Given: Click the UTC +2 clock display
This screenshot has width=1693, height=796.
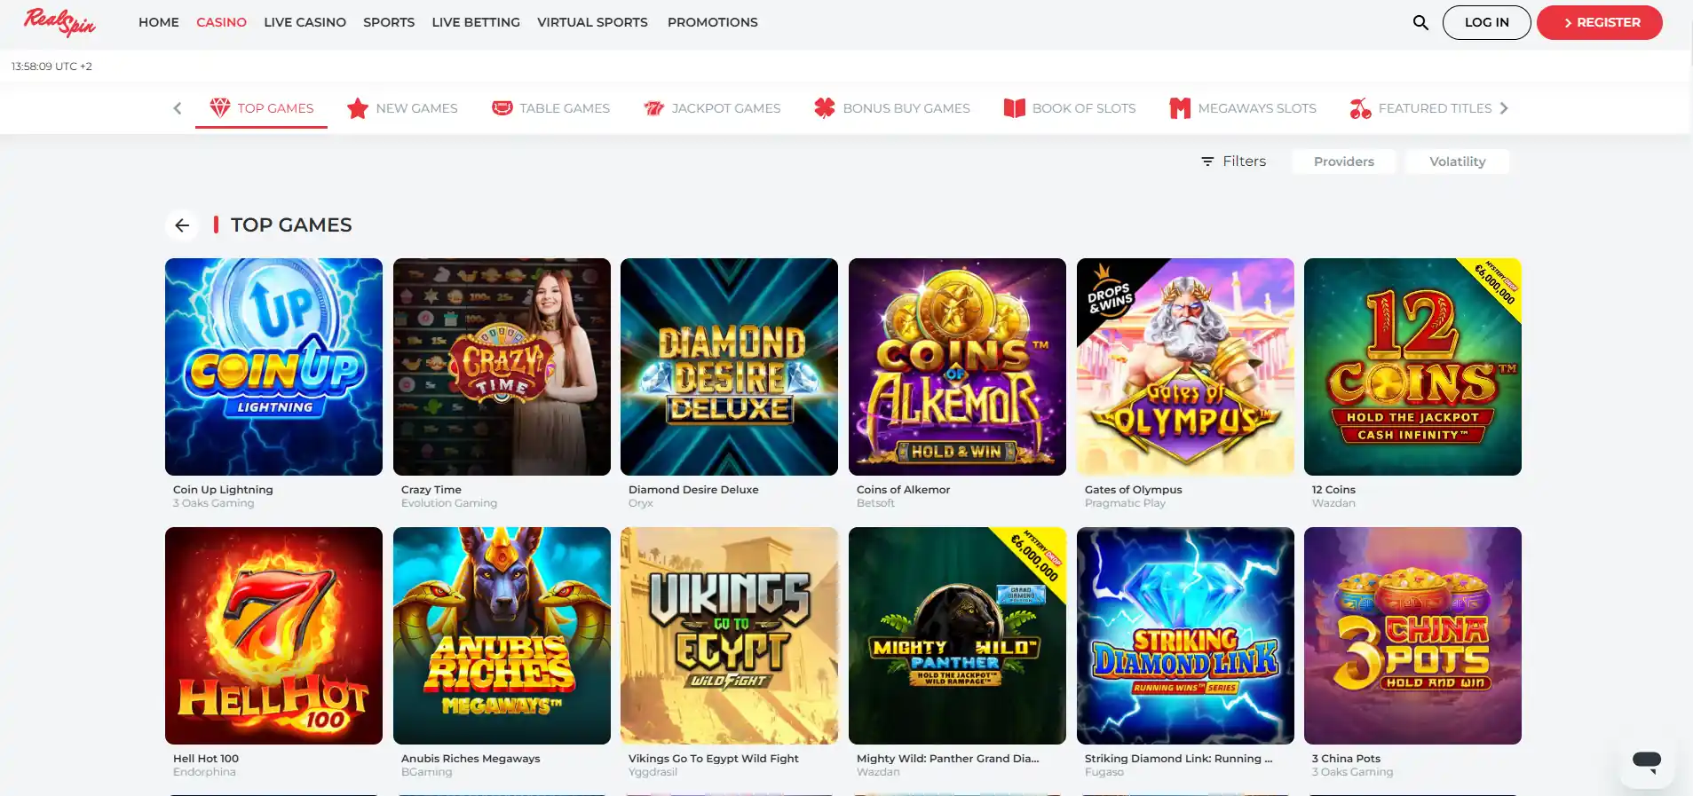Looking at the screenshot, I should [x=51, y=67].
